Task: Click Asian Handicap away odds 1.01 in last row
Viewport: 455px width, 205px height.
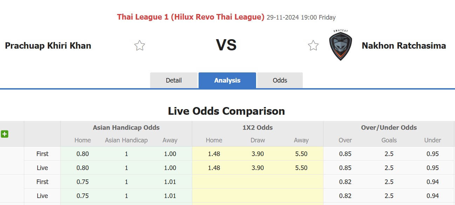Action: click(x=170, y=196)
